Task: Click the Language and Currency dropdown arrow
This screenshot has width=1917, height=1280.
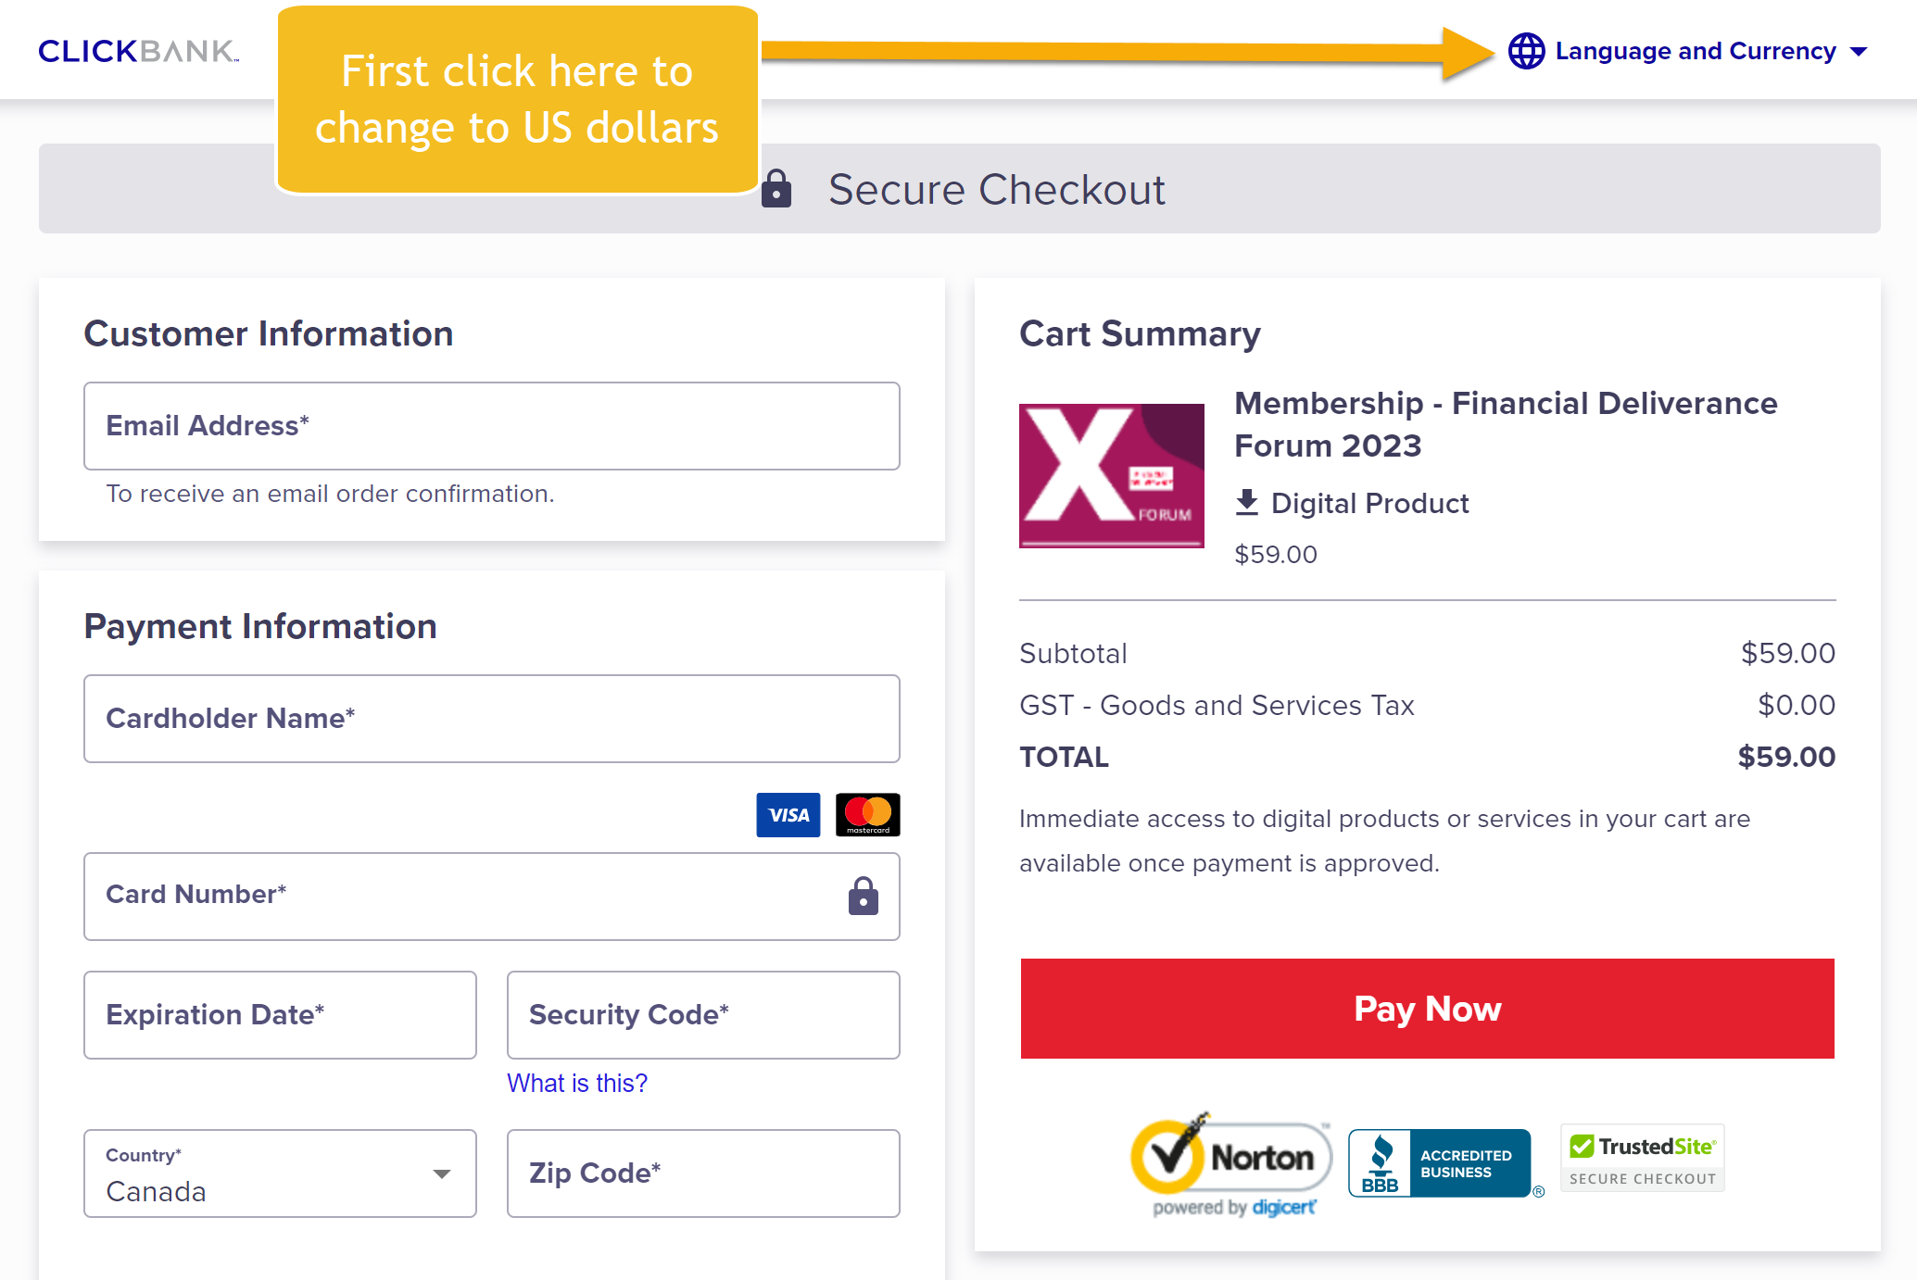Action: tap(1859, 52)
